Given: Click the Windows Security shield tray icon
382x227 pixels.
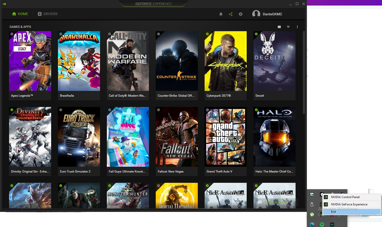Looking at the screenshot, I should [312, 194].
